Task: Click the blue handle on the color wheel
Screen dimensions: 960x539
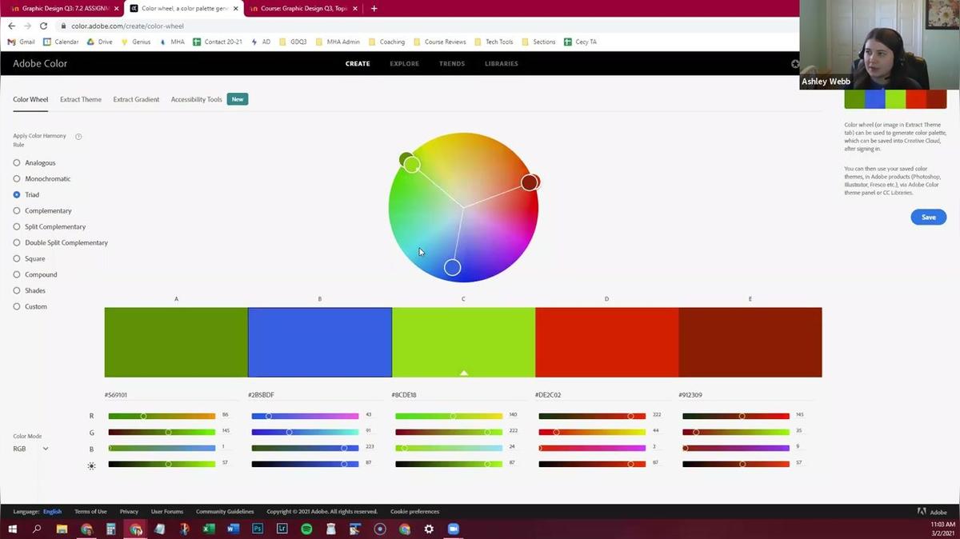Action: point(452,267)
